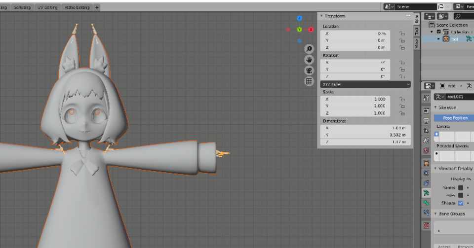The image size is (474, 248).
Task: Open the Sculpting workspace tab
Action: (22, 7)
